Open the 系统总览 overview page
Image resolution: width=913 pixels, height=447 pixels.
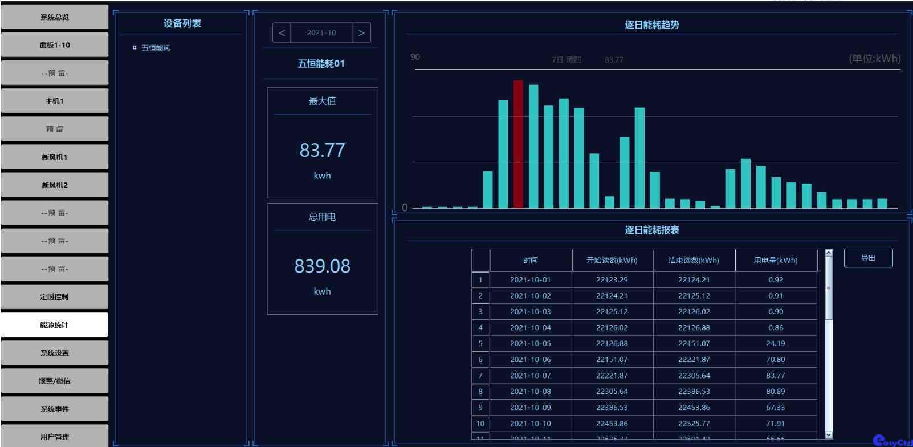[55, 17]
